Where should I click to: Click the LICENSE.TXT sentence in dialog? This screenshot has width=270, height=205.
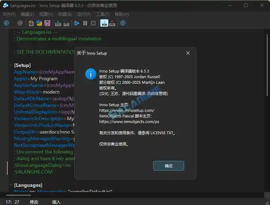[x=137, y=133]
